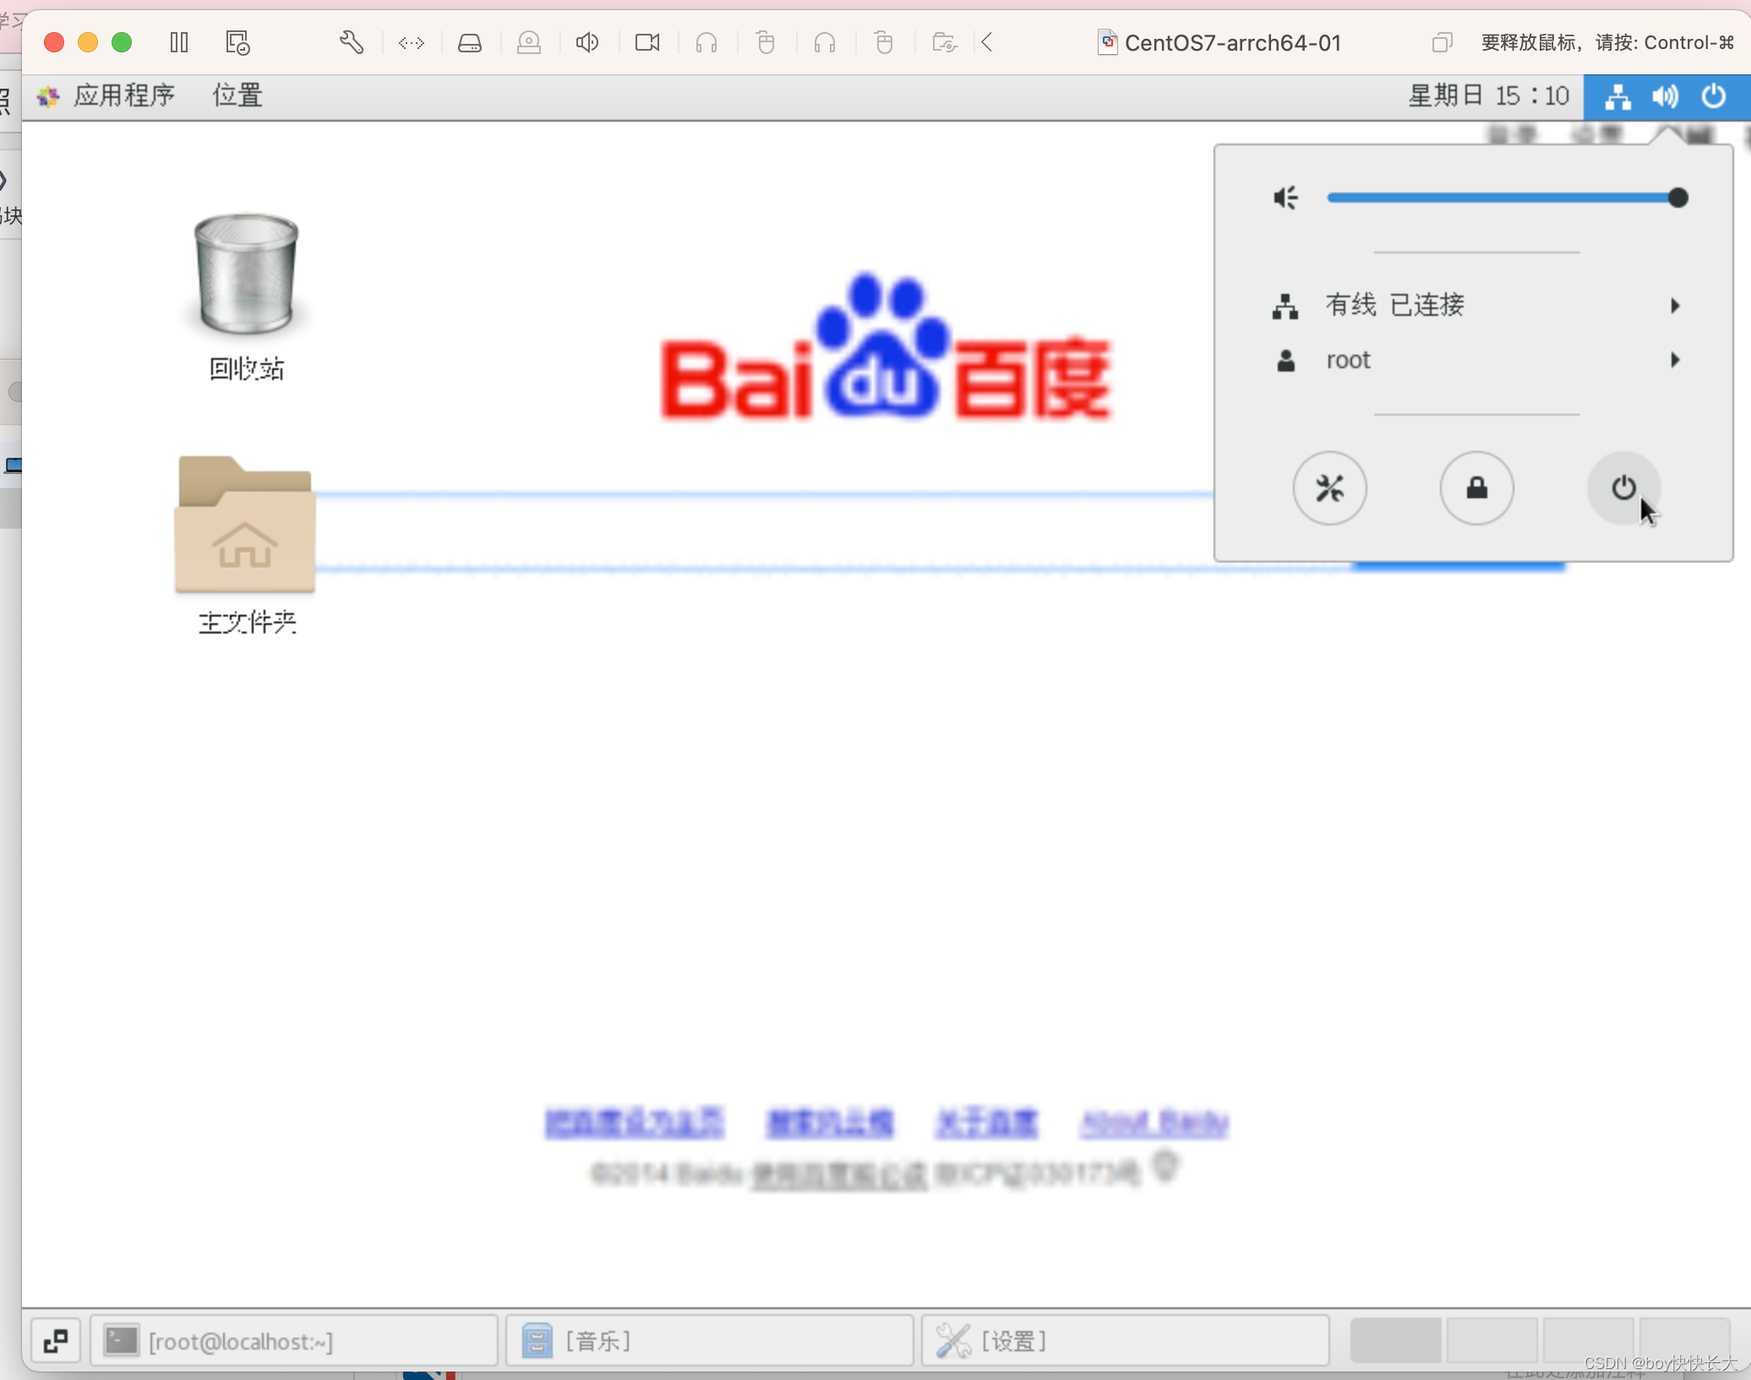Click the speaker icon beside volume slider

(x=1286, y=198)
